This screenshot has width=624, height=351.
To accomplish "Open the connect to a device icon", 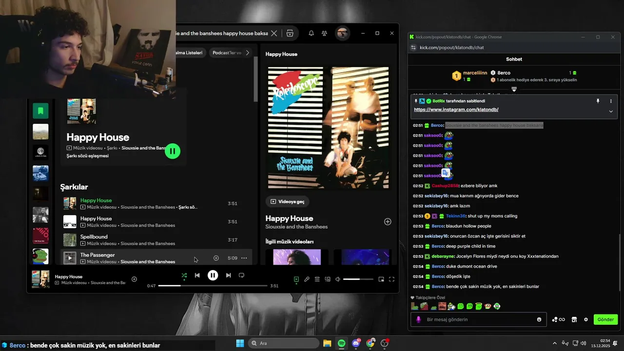I will tap(328, 279).
